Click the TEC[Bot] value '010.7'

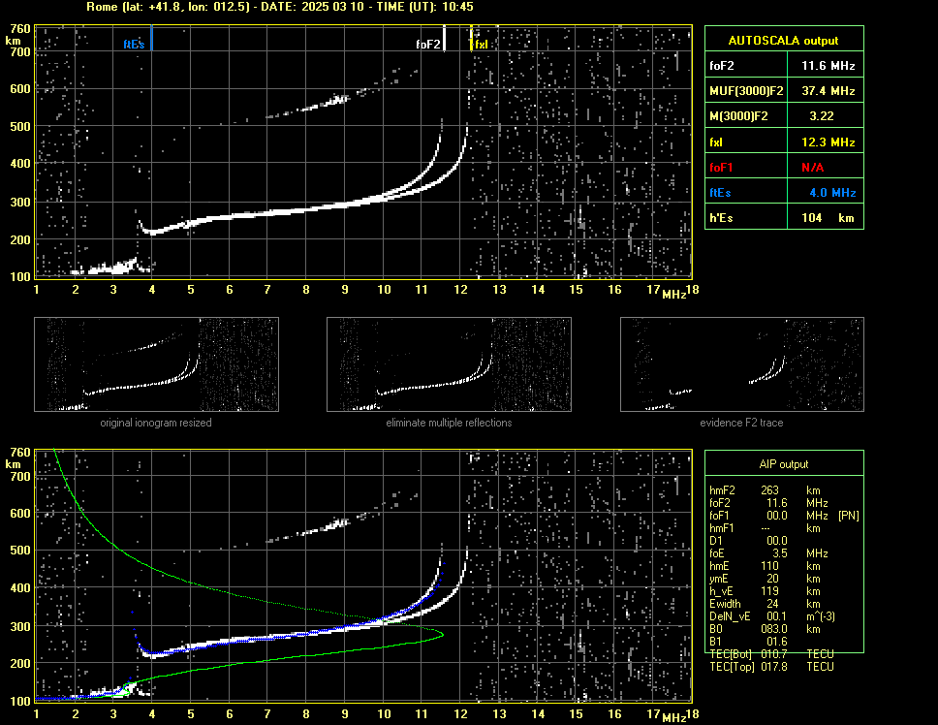pos(774,654)
